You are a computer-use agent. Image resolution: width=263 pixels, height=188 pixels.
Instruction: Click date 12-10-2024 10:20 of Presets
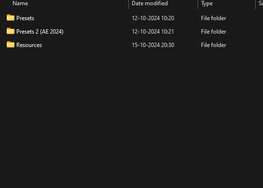click(x=153, y=18)
